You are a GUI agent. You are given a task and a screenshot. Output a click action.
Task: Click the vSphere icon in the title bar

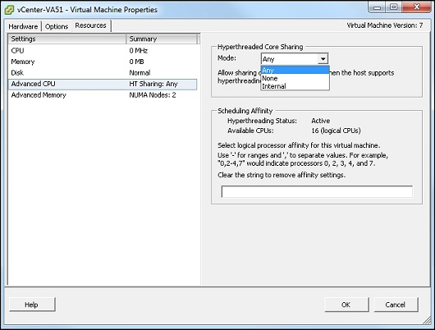[x=9, y=10]
